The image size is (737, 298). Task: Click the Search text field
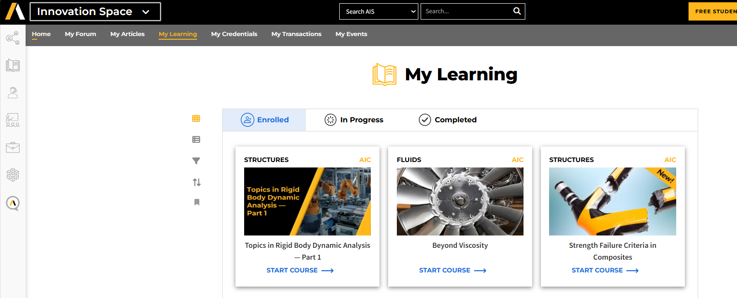[x=465, y=11]
